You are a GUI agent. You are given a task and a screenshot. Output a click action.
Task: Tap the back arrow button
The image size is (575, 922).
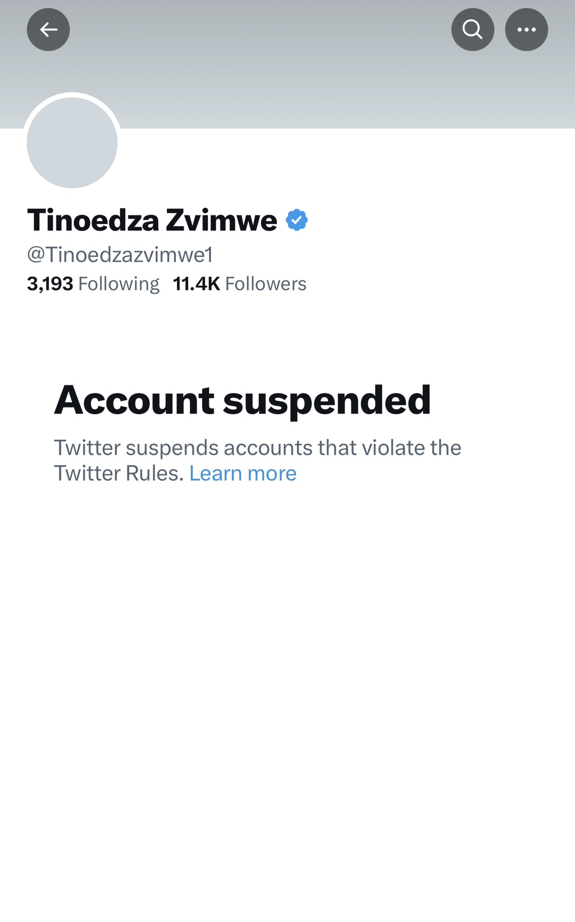coord(48,30)
